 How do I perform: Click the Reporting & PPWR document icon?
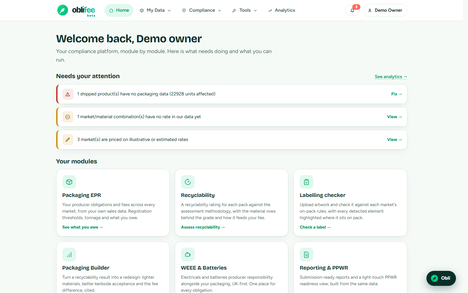tap(306, 255)
